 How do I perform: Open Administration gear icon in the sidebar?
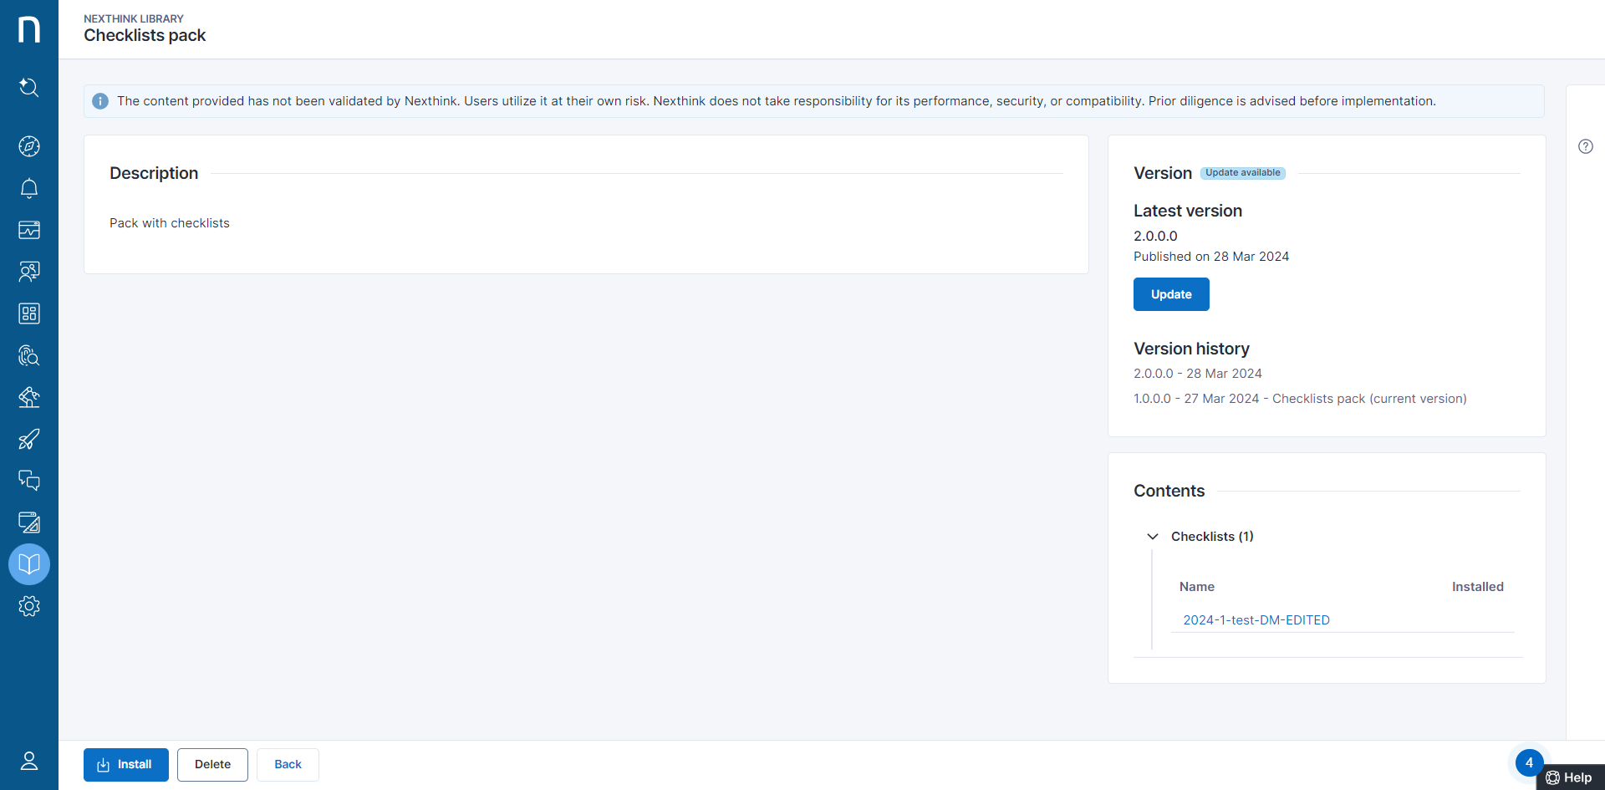pyautogui.click(x=29, y=606)
